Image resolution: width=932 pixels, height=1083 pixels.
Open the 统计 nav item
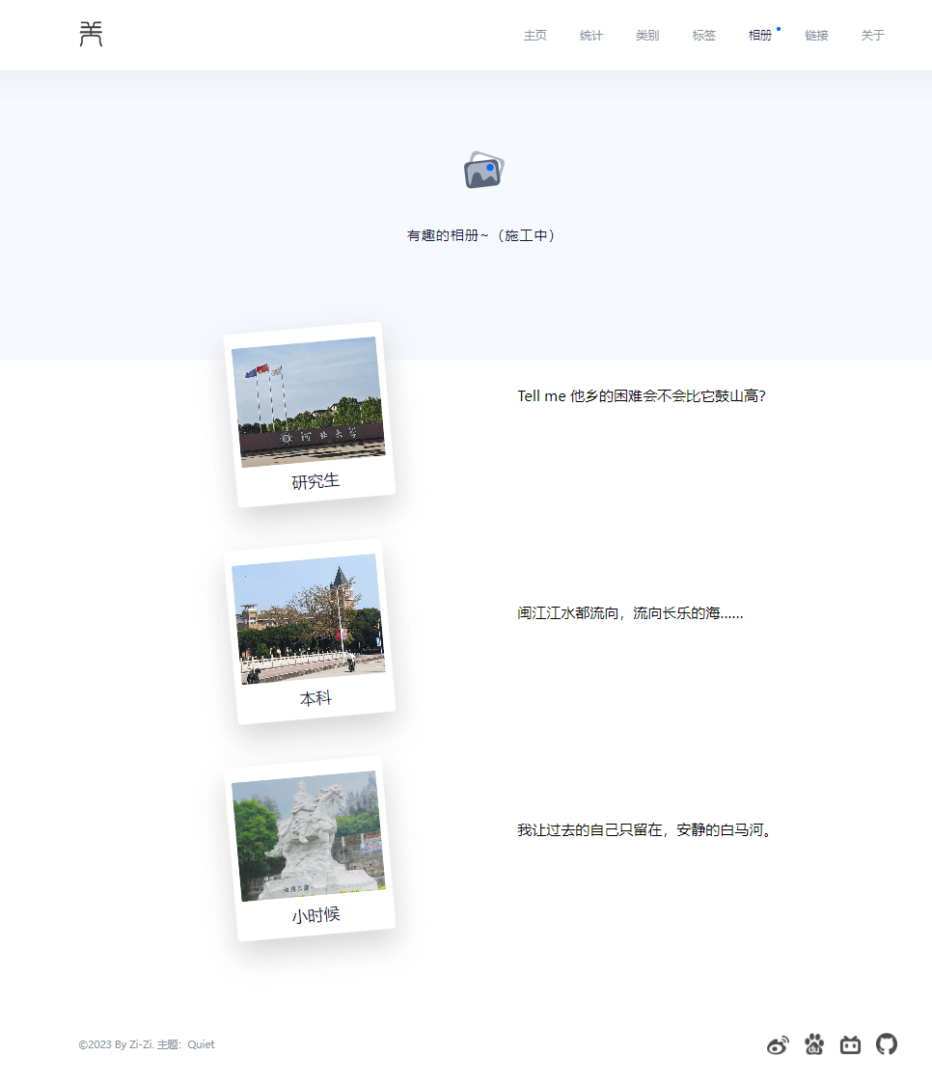point(590,36)
